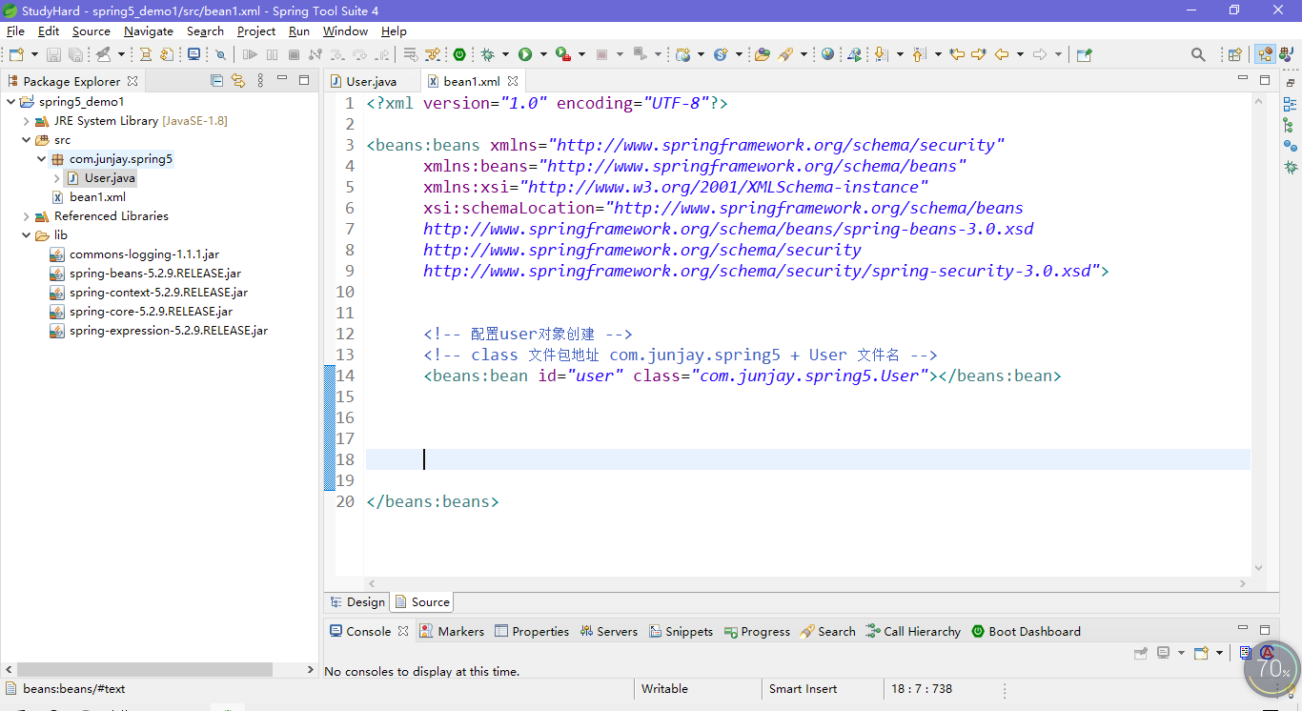Click the magnifier quick access search icon
This screenshot has height=711, width=1302.
pyautogui.click(x=1198, y=54)
